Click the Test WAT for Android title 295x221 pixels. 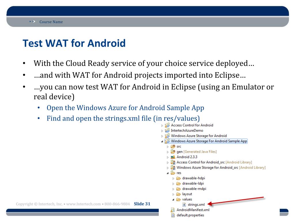74,43
